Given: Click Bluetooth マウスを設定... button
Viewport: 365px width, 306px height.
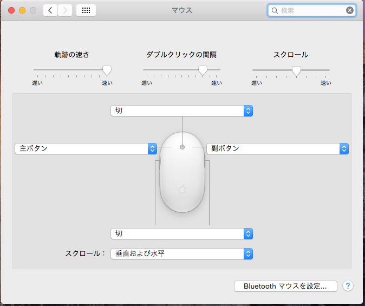Looking at the screenshot, I should tap(285, 286).
